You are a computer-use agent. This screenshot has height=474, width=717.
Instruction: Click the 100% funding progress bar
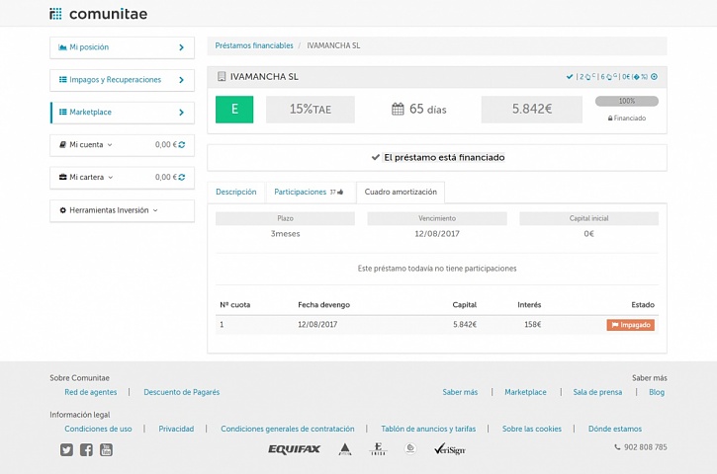tap(626, 101)
